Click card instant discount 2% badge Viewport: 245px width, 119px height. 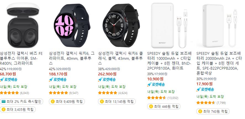(21, 101)
